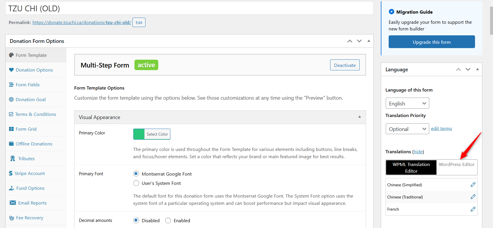493x228 pixels.
Task: Enable decimal amounts radio button
Action: pos(168,220)
